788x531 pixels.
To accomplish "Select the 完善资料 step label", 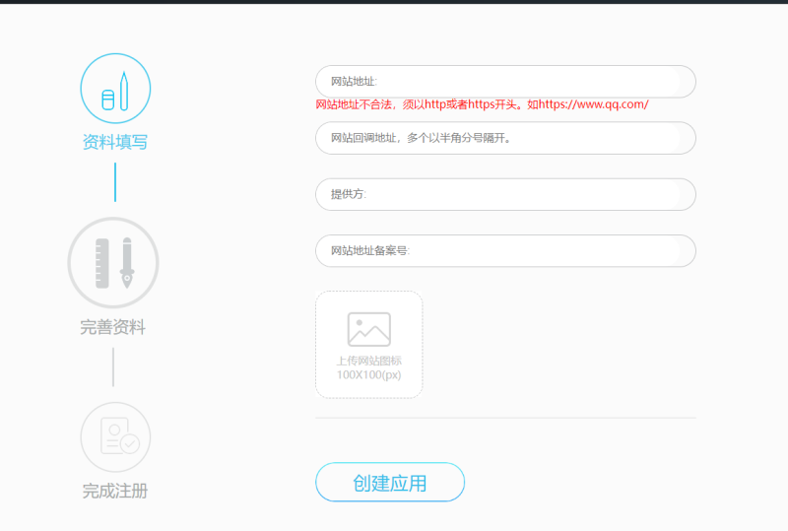I will 113,327.
